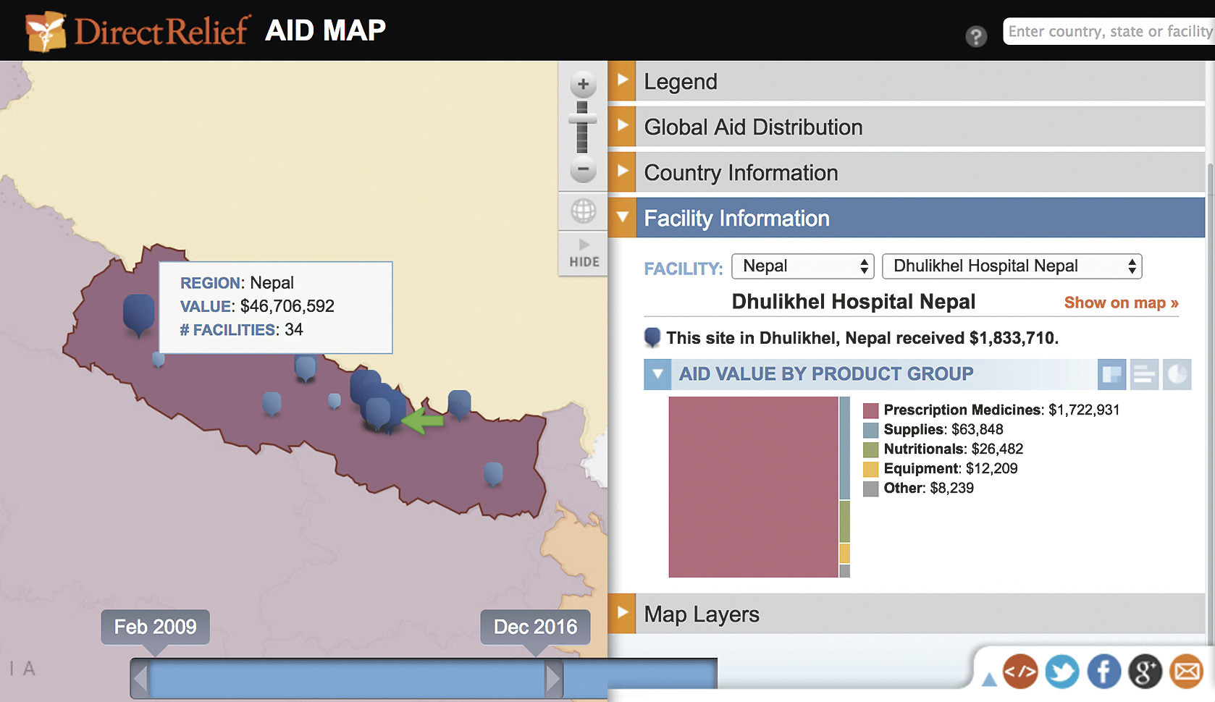
Task: Collapse the social sharing bar triangle
Action: 989,679
